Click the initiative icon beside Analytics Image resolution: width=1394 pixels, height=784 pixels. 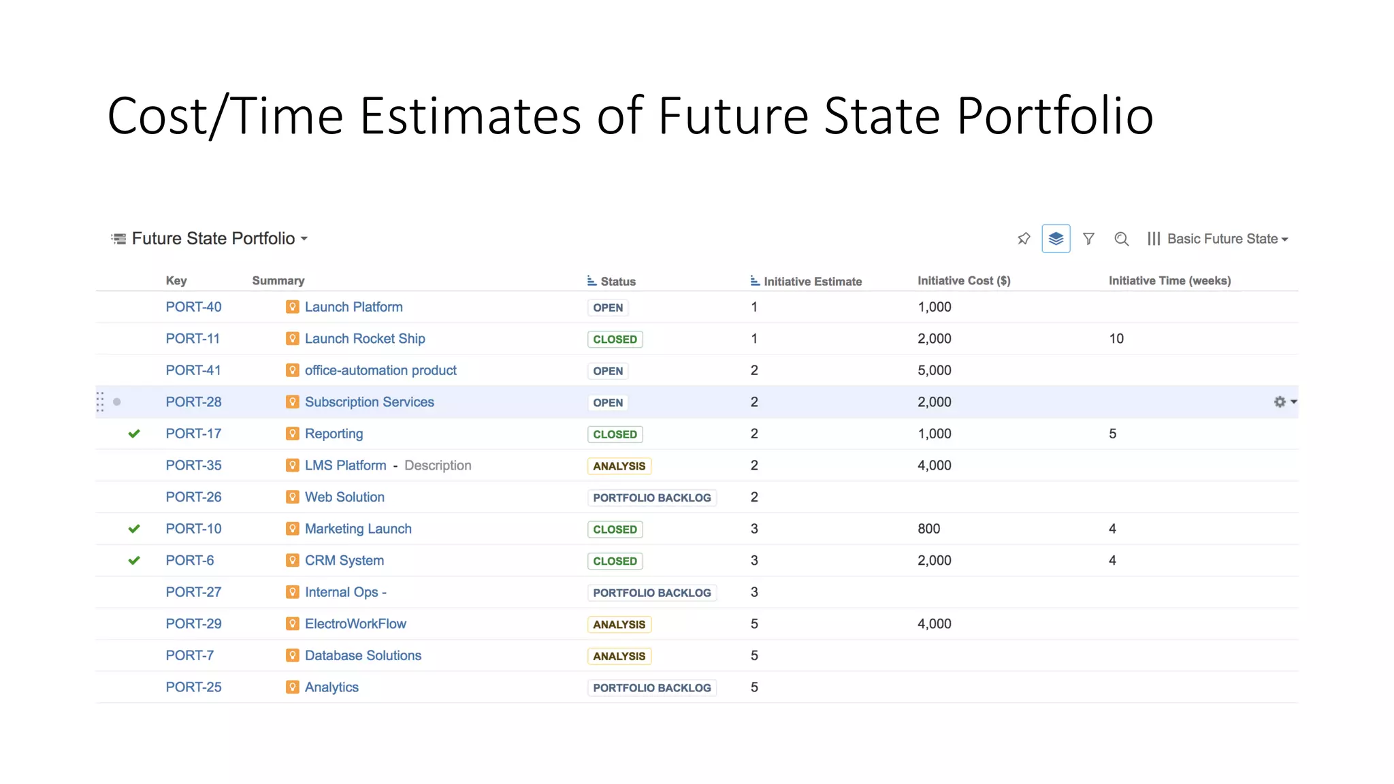point(292,687)
